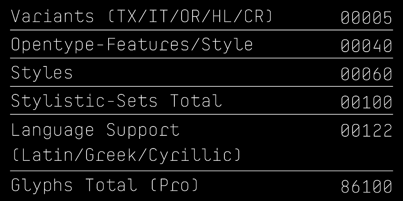Select the 00122 language count
This screenshot has width=403, height=201.
pyautogui.click(x=367, y=130)
